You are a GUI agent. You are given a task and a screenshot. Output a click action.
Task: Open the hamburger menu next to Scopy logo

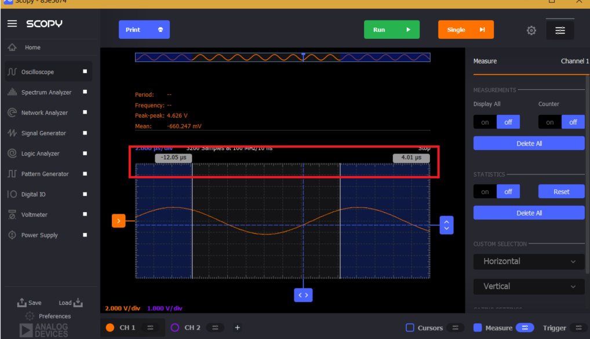tap(12, 24)
